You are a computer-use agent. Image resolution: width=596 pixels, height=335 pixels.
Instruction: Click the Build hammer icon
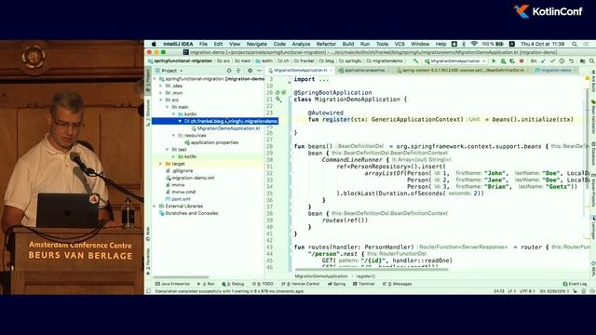[416, 60]
